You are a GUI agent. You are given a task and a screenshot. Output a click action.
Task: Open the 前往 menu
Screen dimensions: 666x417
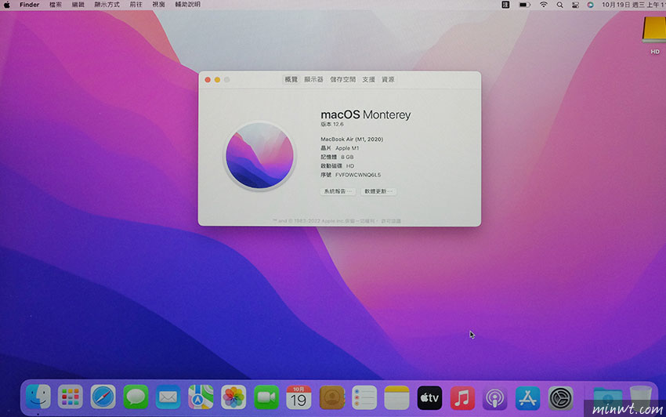point(136,5)
